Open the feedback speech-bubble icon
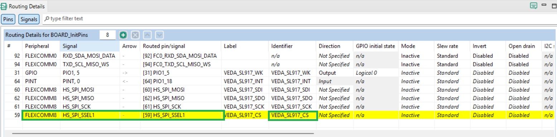557x137 pixels. [534, 6]
